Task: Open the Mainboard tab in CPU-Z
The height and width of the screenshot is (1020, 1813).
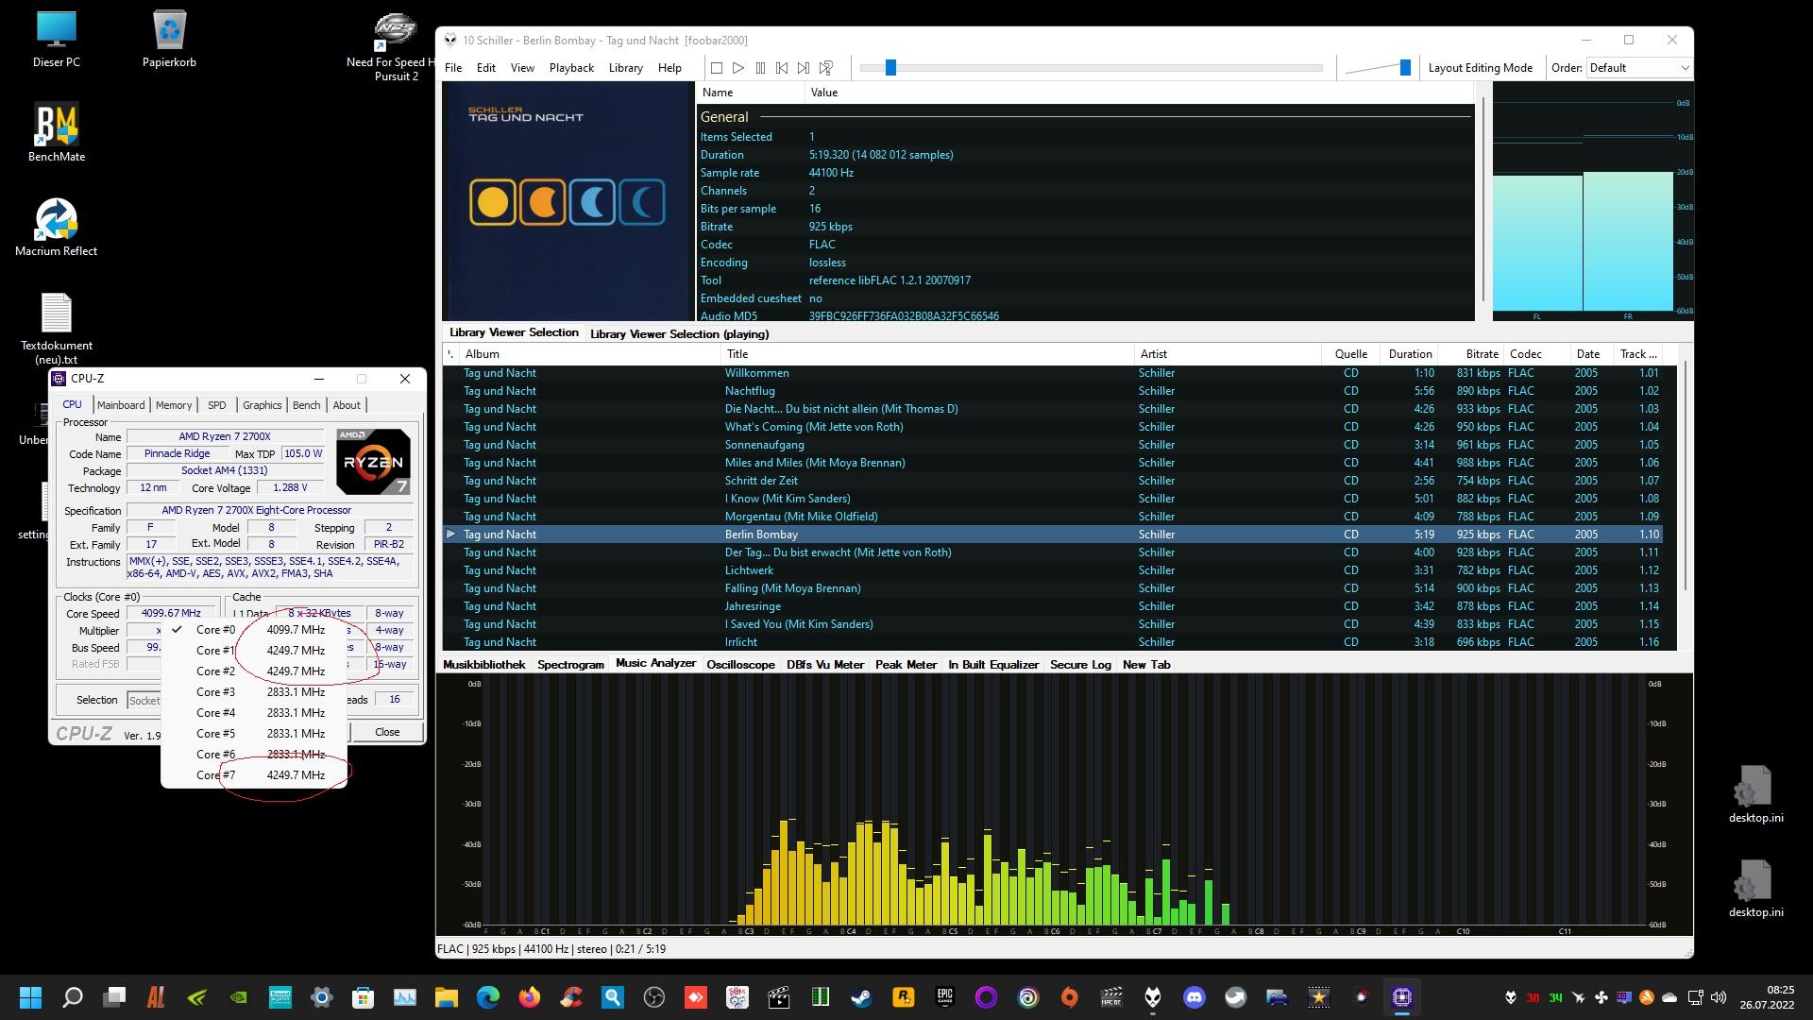Action: (121, 405)
